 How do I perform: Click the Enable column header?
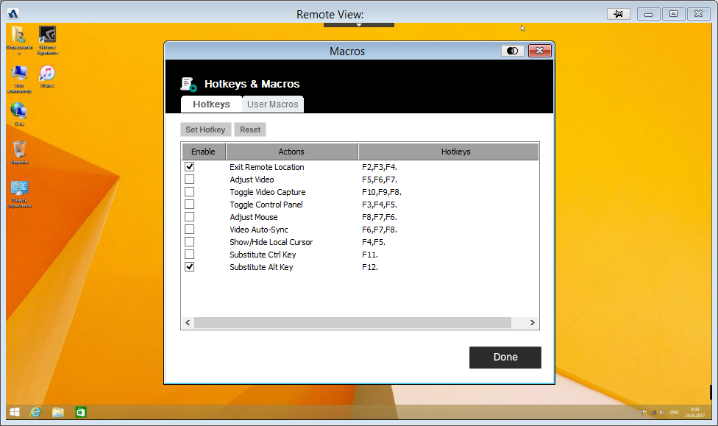(x=203, y=152)
